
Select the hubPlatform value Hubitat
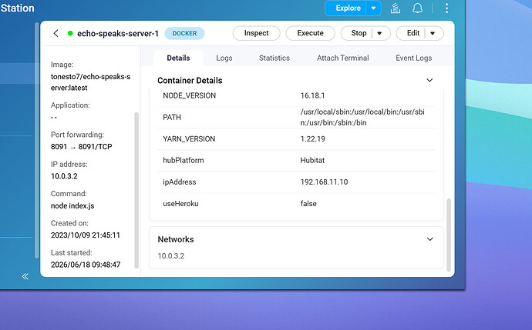[312, 161]
